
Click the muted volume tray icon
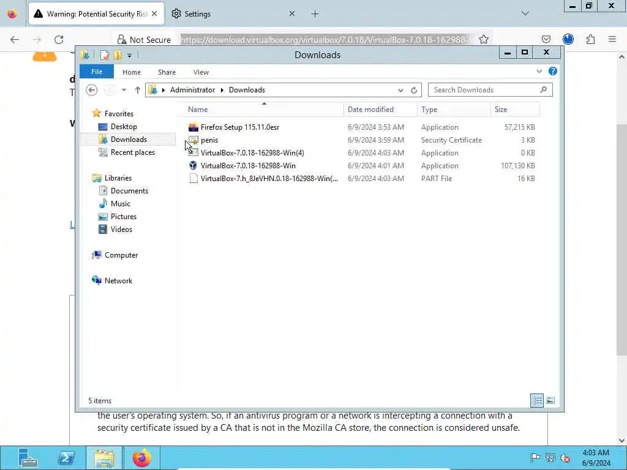[x=565, y=458]
